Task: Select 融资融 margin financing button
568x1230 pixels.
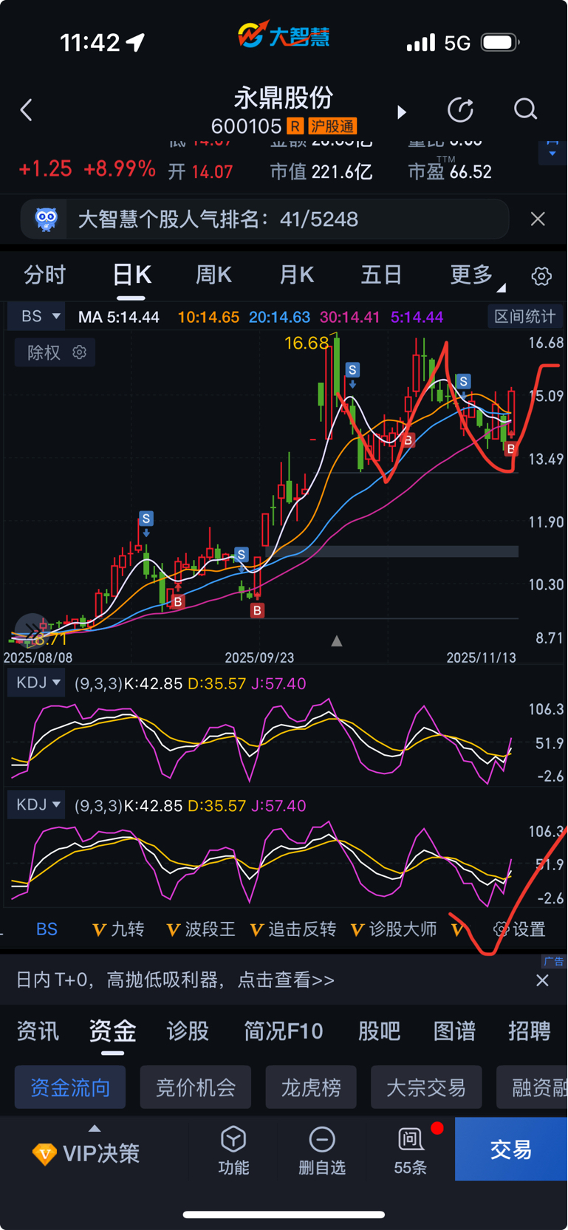Action: click(x=533, y=1087)
